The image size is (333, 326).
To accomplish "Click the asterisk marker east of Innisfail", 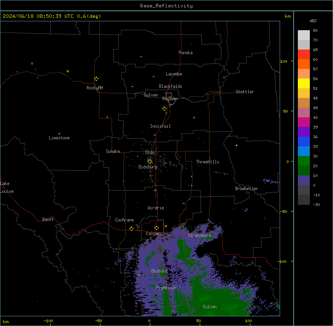I will (x=194, y=117).
